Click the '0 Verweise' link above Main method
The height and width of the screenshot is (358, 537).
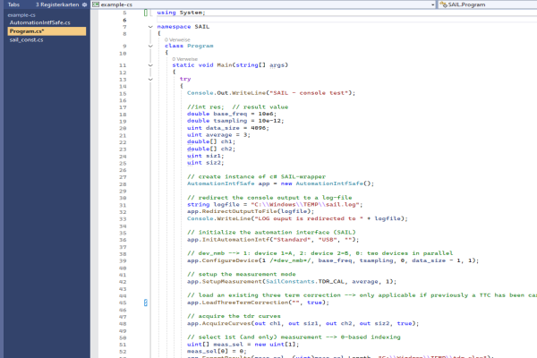(x=183, y=59)
